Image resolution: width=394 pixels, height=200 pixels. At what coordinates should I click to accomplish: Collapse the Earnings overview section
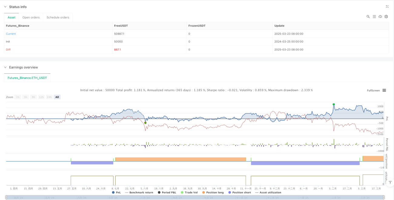pyautogui.click(x=5, y=67)
